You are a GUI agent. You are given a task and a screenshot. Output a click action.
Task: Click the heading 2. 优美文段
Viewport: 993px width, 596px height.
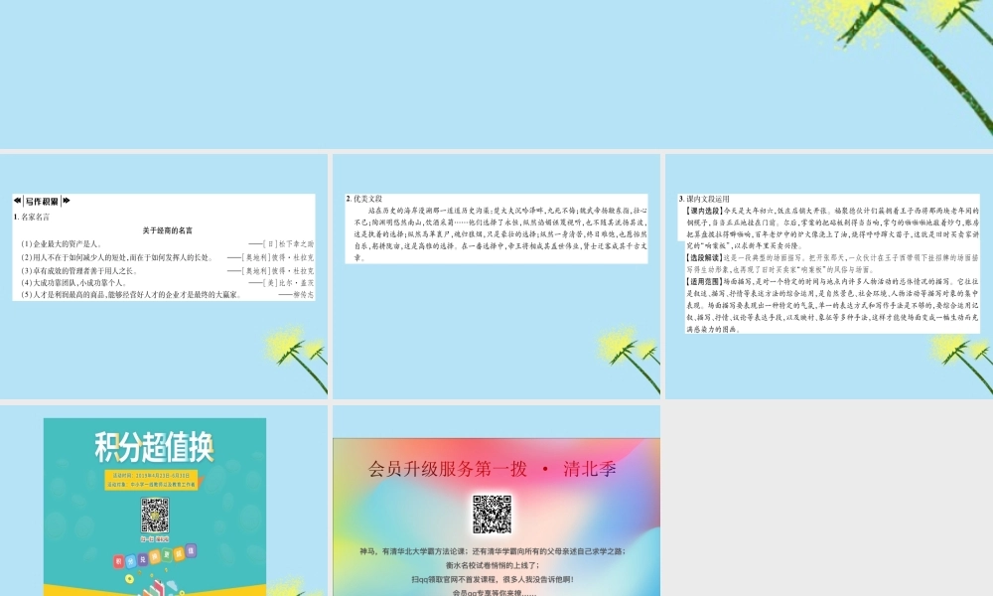click(364, 199)
